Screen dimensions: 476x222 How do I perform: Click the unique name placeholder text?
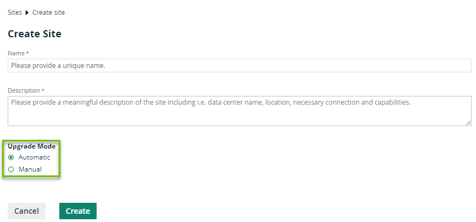point(58,66)
